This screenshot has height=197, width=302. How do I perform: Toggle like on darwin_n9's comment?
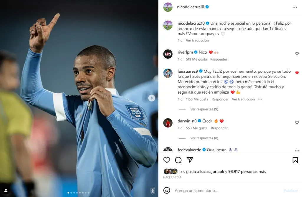[297, 122]
